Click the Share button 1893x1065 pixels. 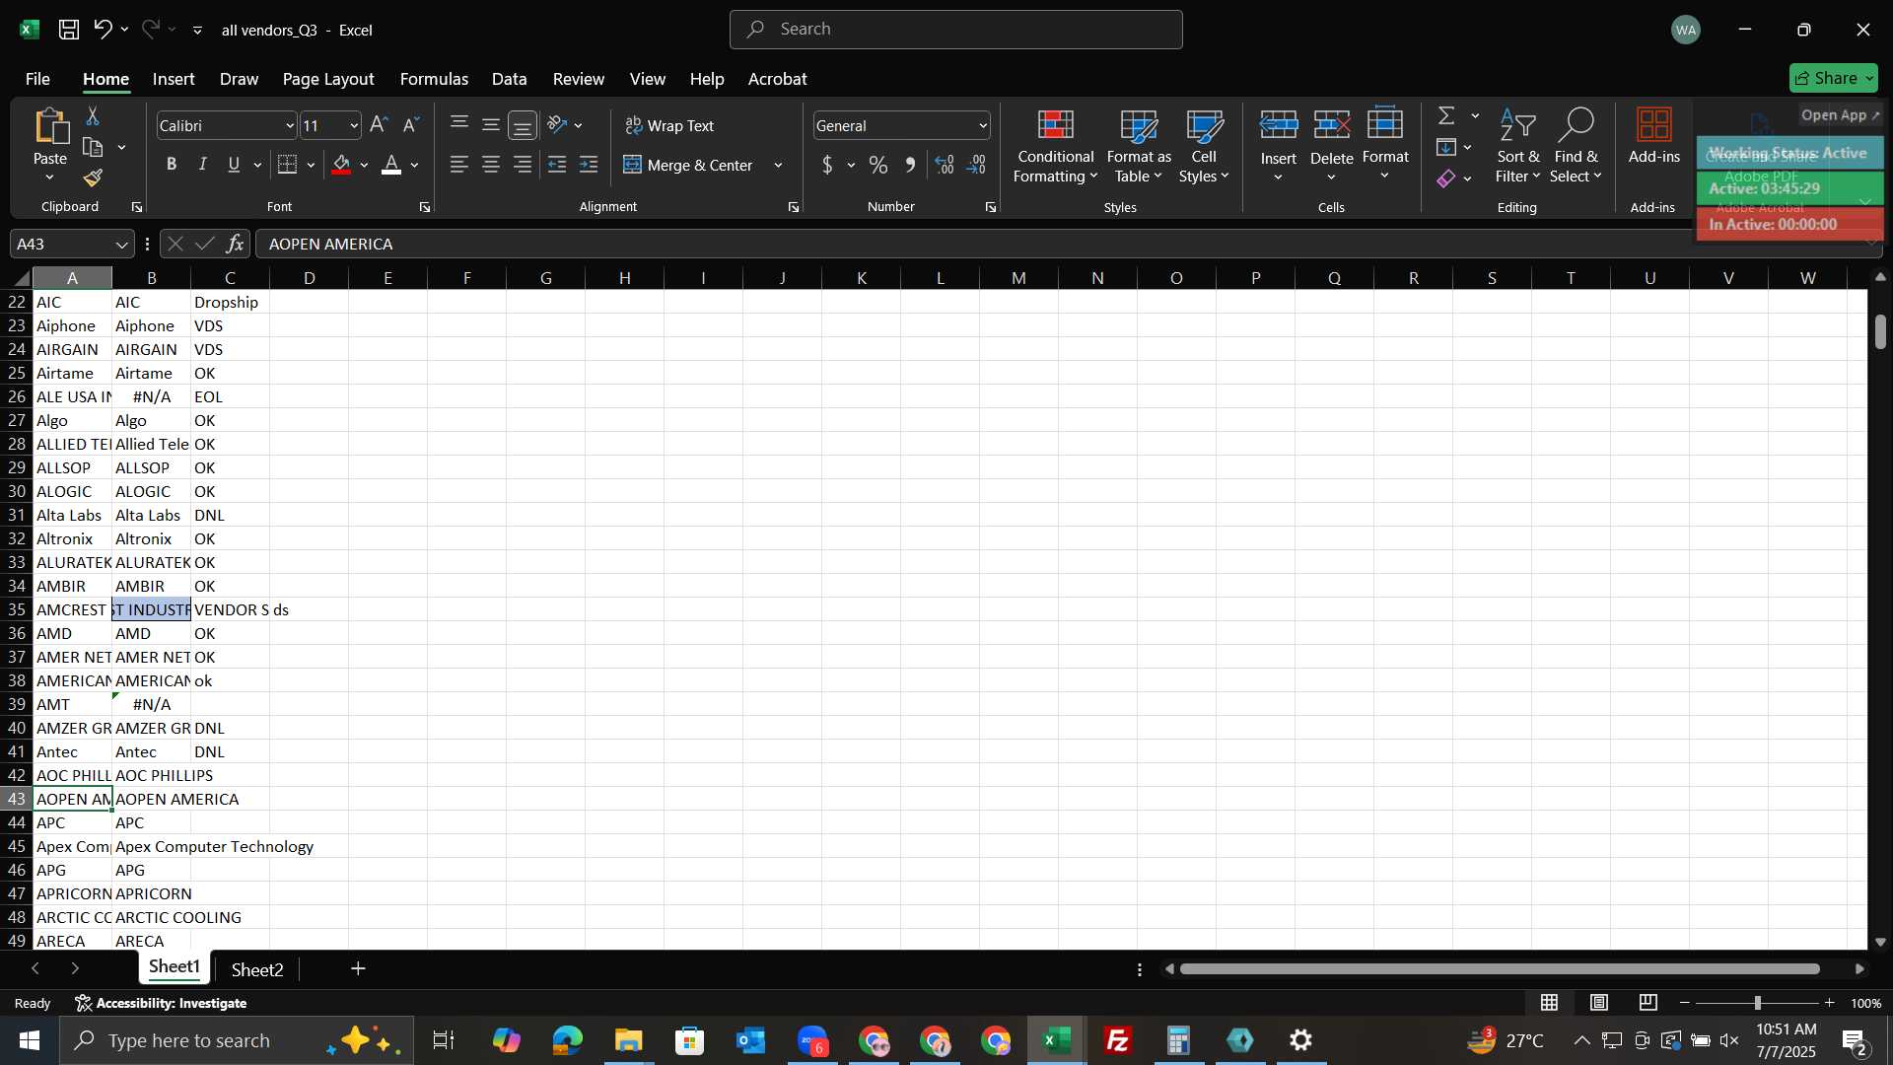coord(1832,78)
